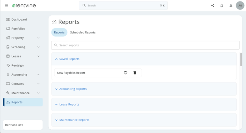
Task: Expand the Property submenu chevron
Action: [39, 38]
